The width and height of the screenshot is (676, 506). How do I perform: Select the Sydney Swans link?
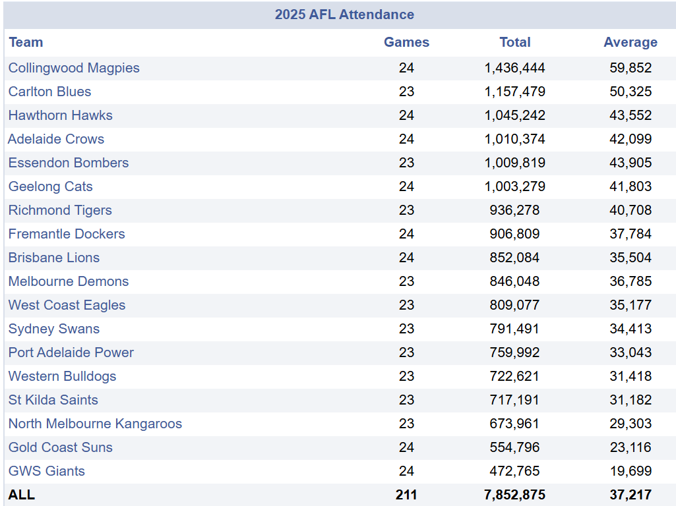(x=54, y=329)
